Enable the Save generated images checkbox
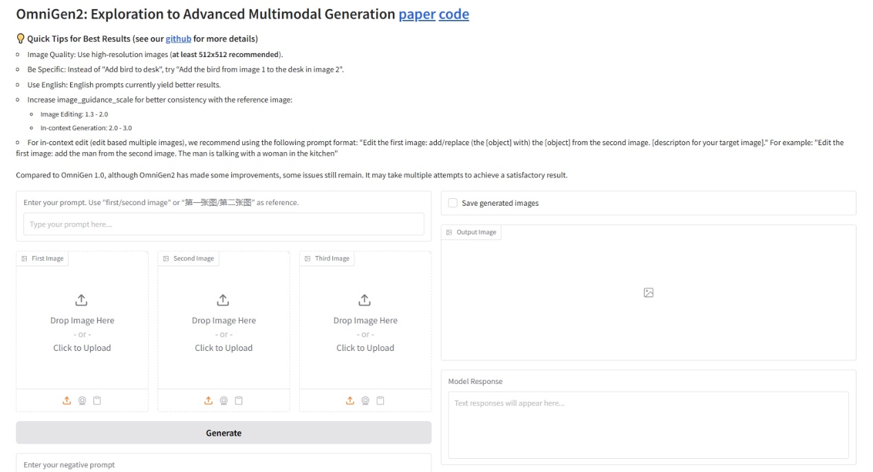This screenshot has width=873, height=472. pos(453,203)
